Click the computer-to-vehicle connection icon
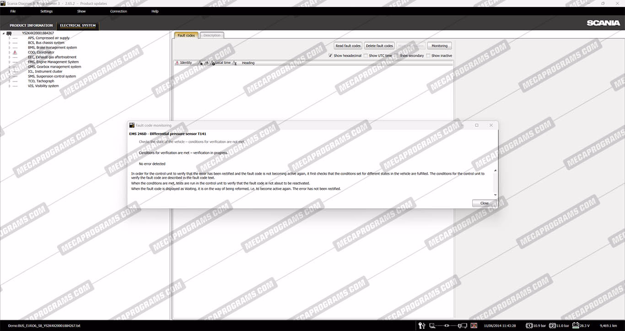The height and width of the screenshot is (331, 625). [448, 326]
